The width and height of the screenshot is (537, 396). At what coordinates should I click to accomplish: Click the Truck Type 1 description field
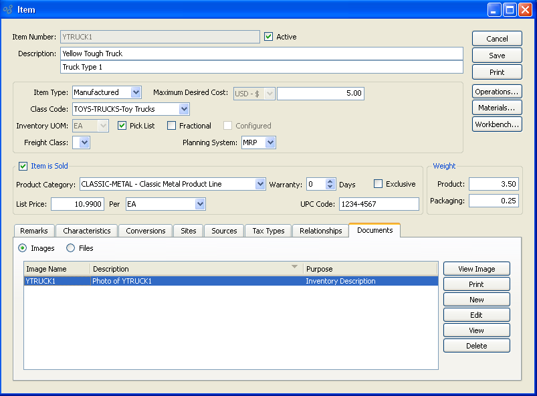tap(261, 67)
